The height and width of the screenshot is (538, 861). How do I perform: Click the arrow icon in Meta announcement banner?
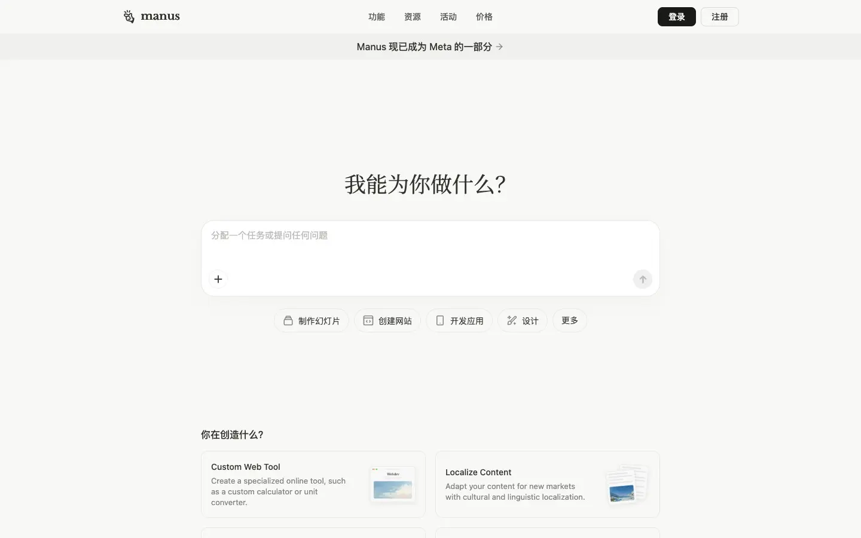click(x=500, y=47)
